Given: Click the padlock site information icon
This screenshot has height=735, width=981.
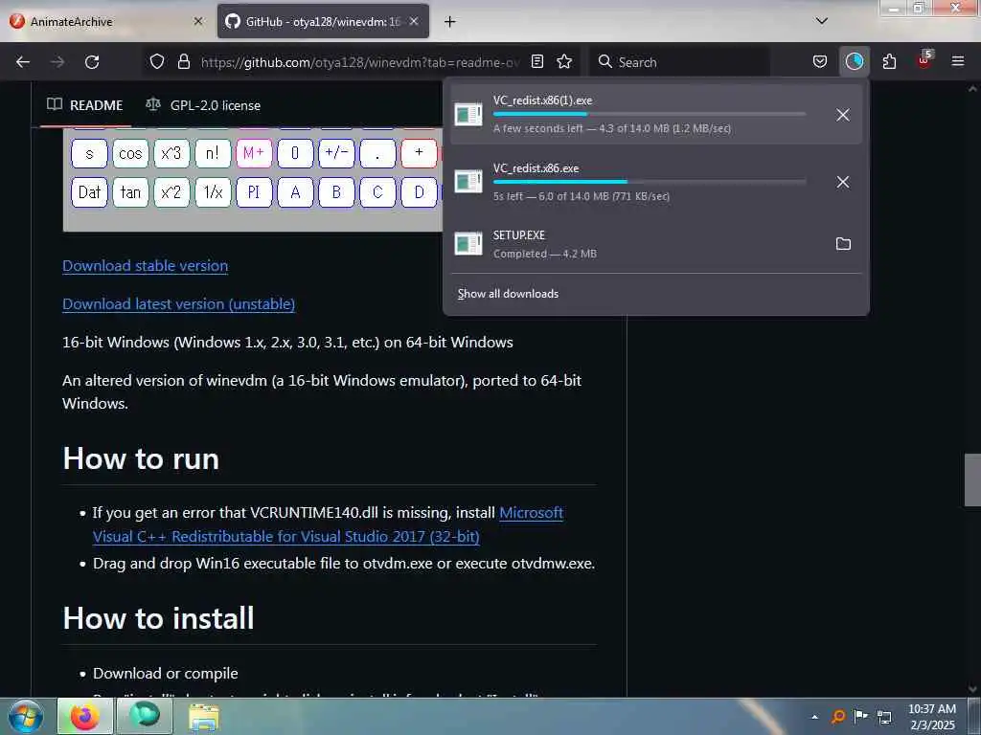Looking at the screenshot, I should click(x=183, y=62).
